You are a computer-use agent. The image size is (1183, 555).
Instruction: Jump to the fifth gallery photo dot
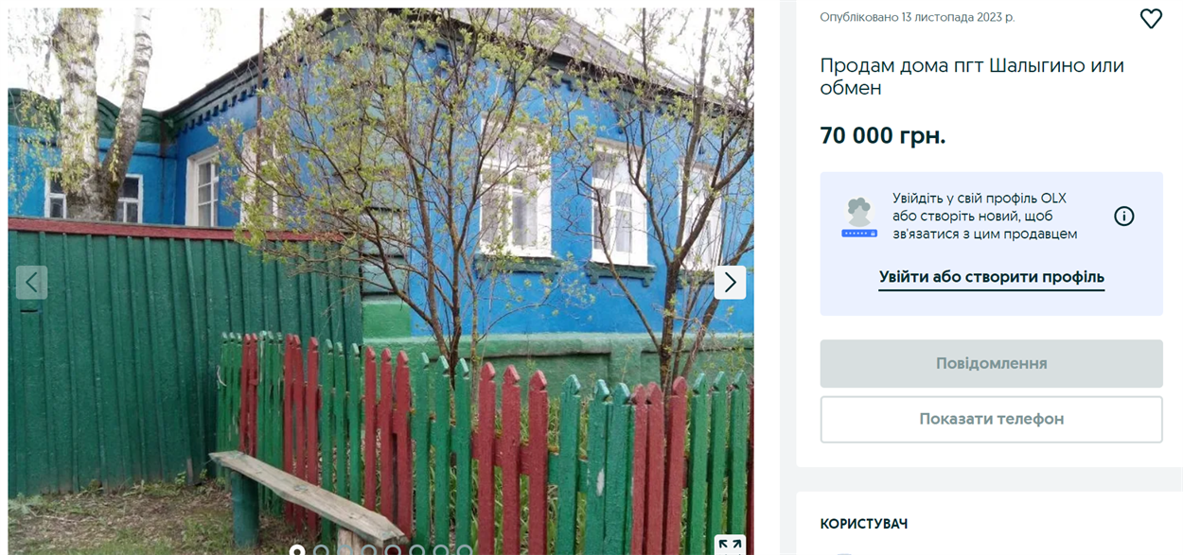point(393,550)
